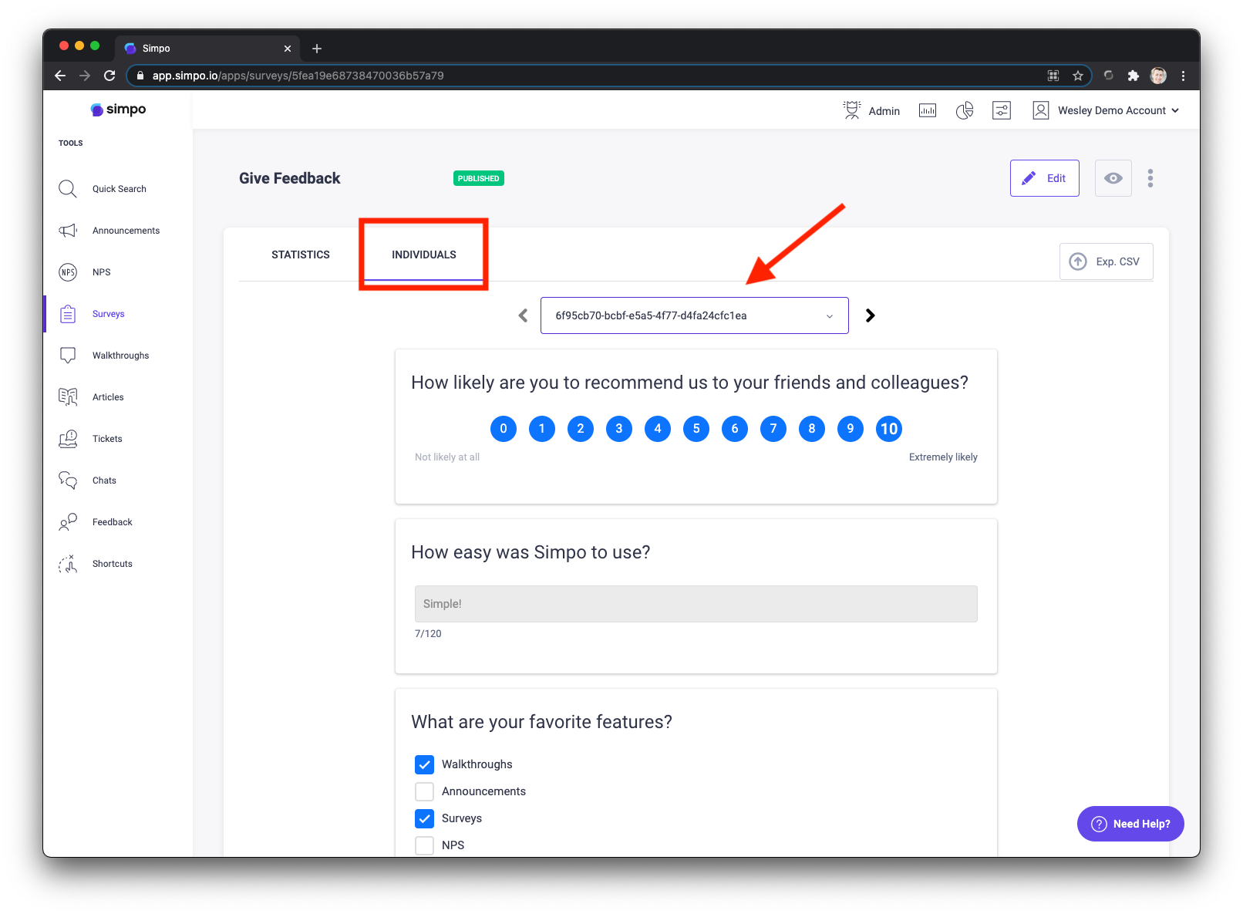This screenshot has height=914, width=1243.
Task: Close the Simpo browser tab
Action: click(288, 49)
